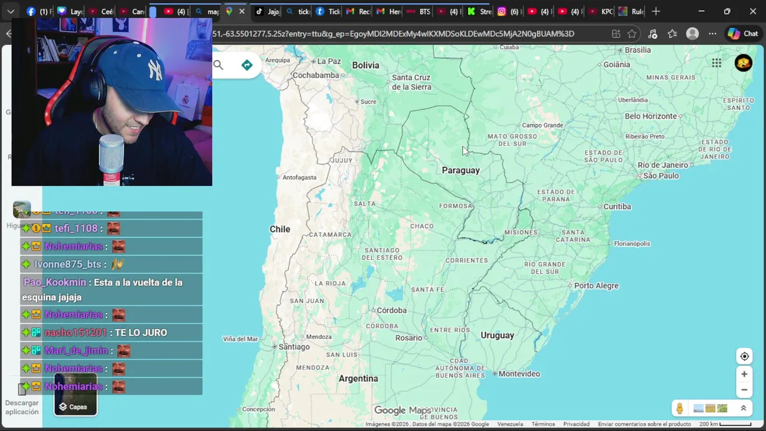Click Descargar aplicación in the left sidebar
766x431 pixels.
[x=22, y=407]
